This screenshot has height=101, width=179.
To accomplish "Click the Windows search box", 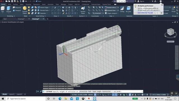I will [x=25, y=98].
